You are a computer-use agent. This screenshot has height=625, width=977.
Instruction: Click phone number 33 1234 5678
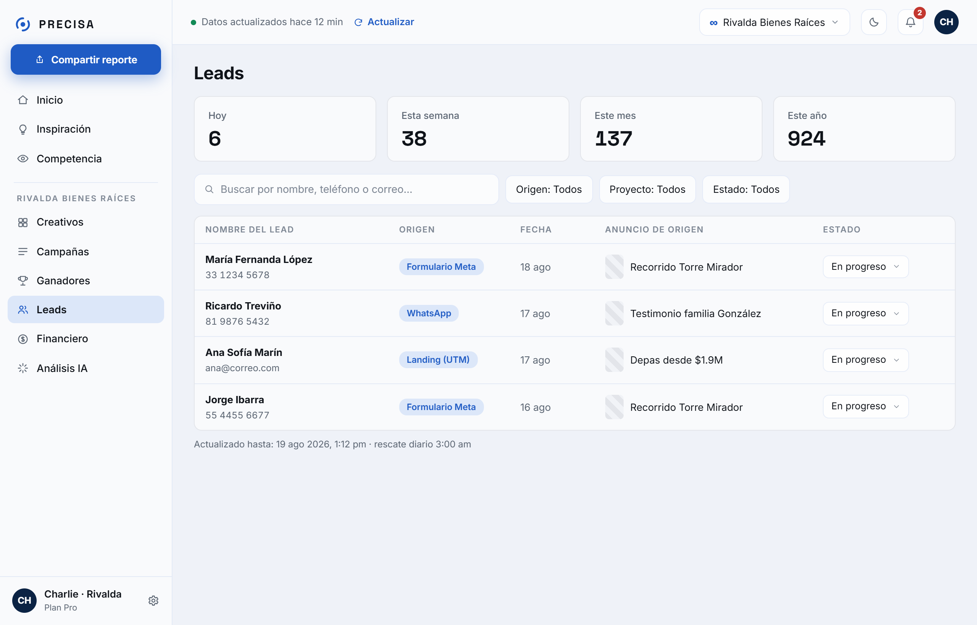pyautogui.click(x=237, y=275)
